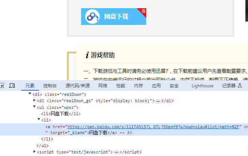Click the class="wpxz" attribute text
The height and width of the screenshot is (156, 248).
(61, 107)
